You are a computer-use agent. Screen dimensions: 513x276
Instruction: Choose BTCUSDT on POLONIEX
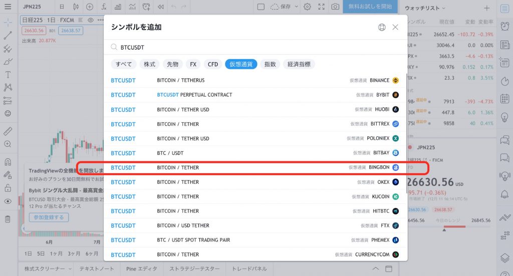255,138
